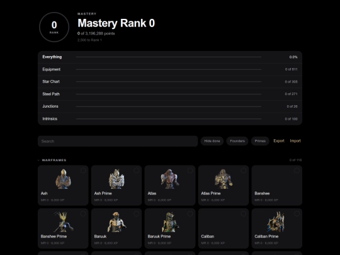The width and height of the screenshot is (340, 255).
Task: Mark Caliban Prime as mastered
Action: (x=297, y=213)
